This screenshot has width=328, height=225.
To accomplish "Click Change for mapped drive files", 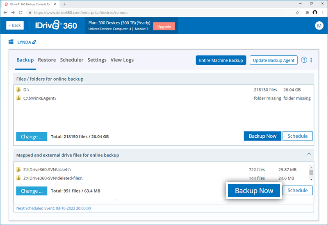I will [x=32, y=191].
